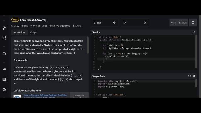Open the version 17 dropdown
The height and width of the screenshot is (113, 201).
(x=135, y=23)
